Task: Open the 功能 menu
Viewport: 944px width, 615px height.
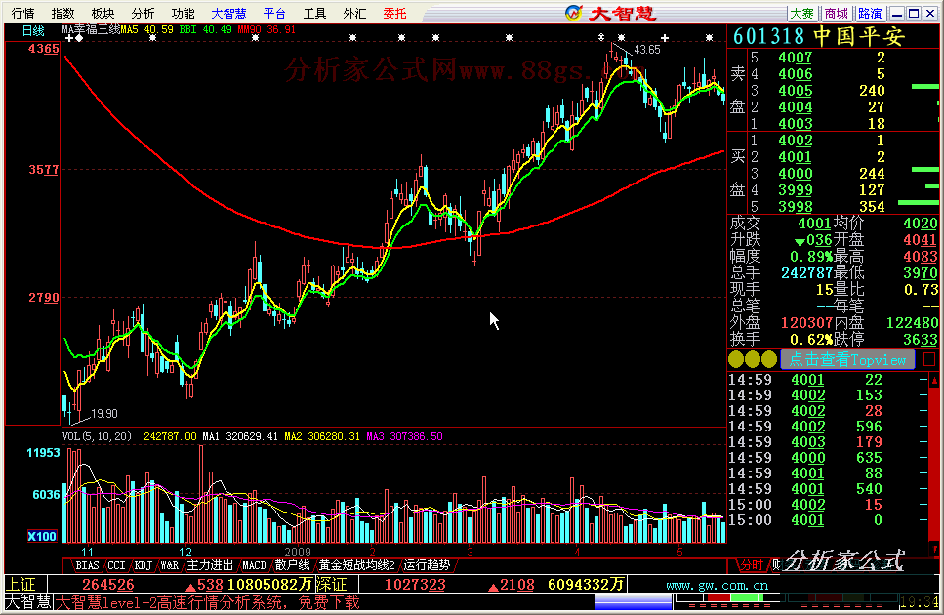Action: pyautogui.click(x=183, y=14)
